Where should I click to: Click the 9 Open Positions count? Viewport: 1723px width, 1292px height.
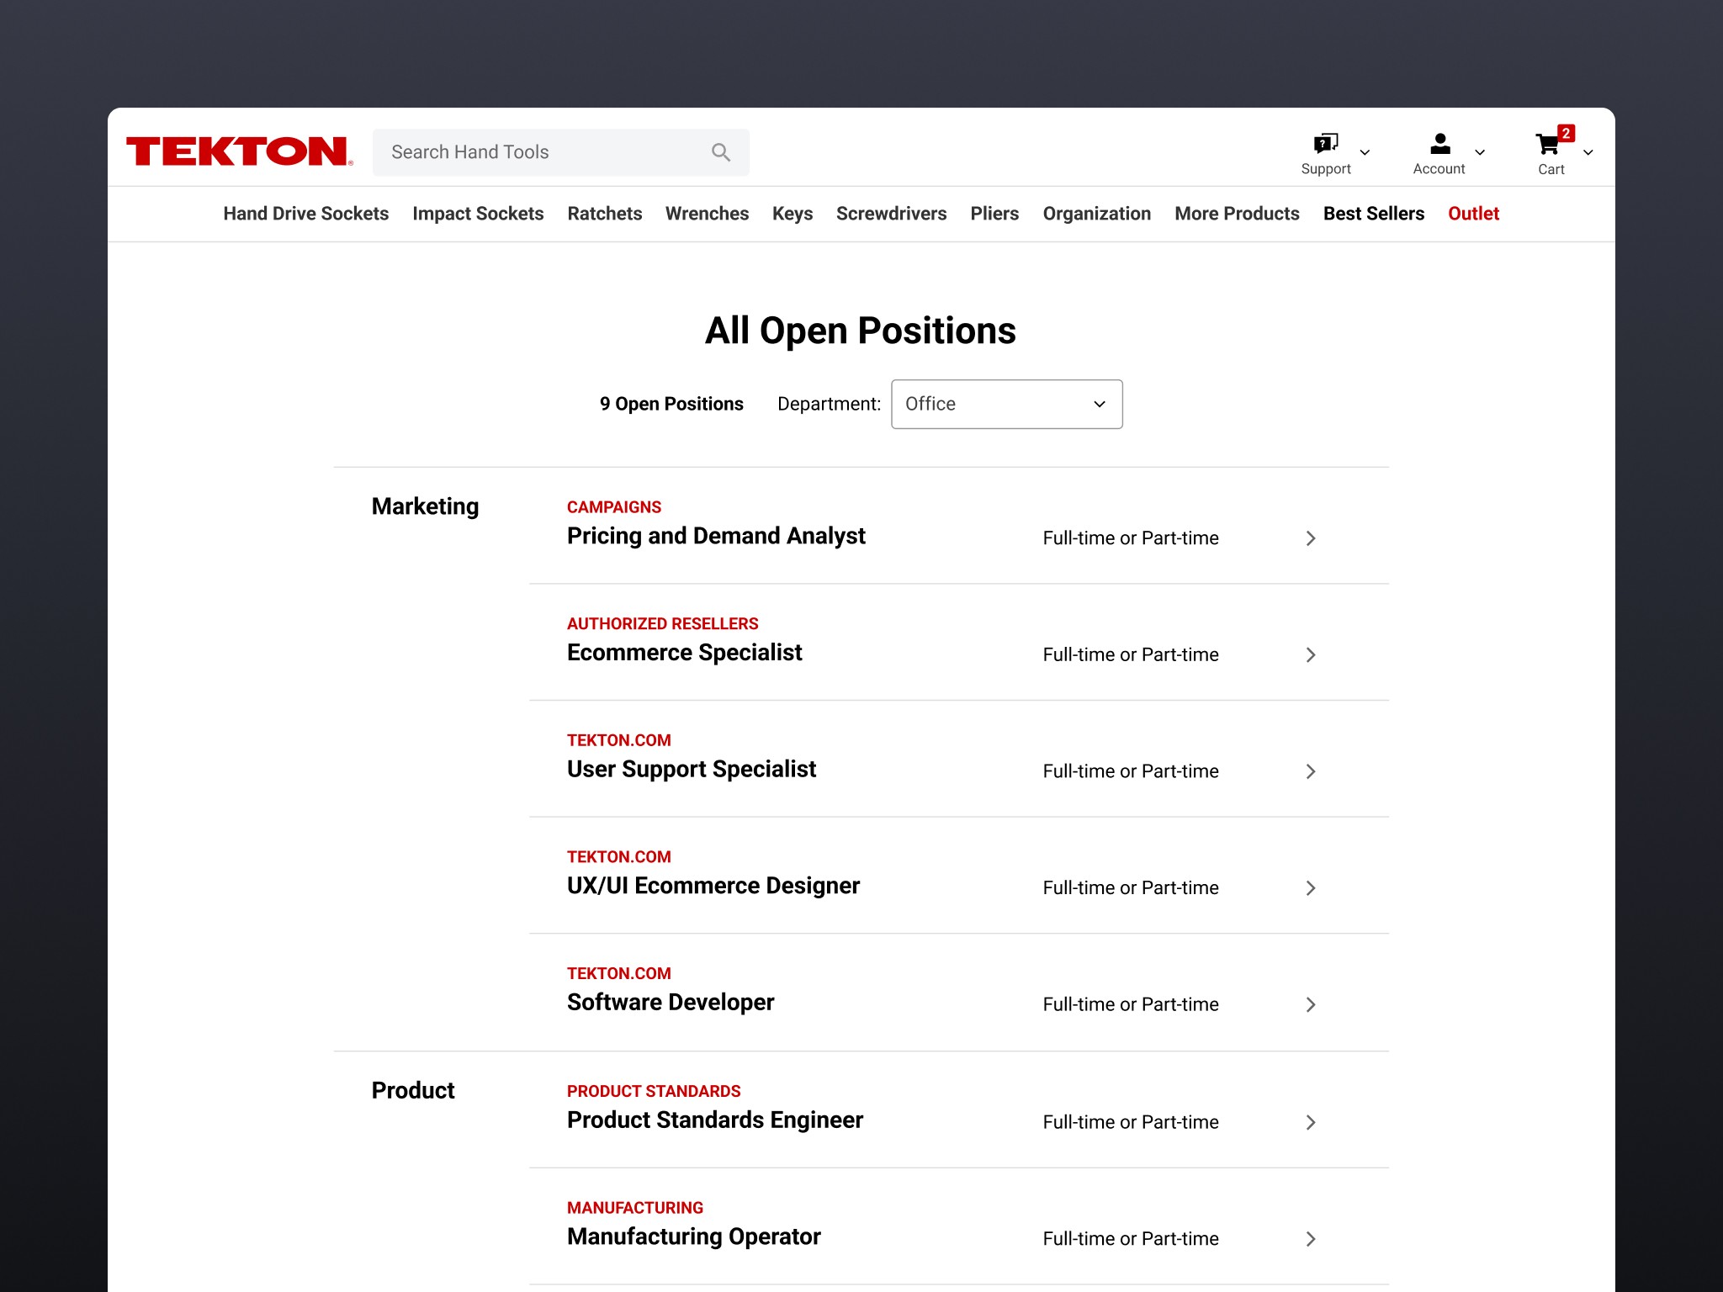tap(671, 404)
